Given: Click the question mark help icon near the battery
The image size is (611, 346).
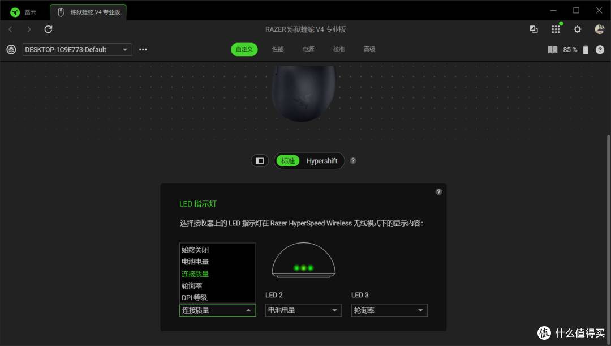Looking at the screenshot, I should (x=600, y=49).
